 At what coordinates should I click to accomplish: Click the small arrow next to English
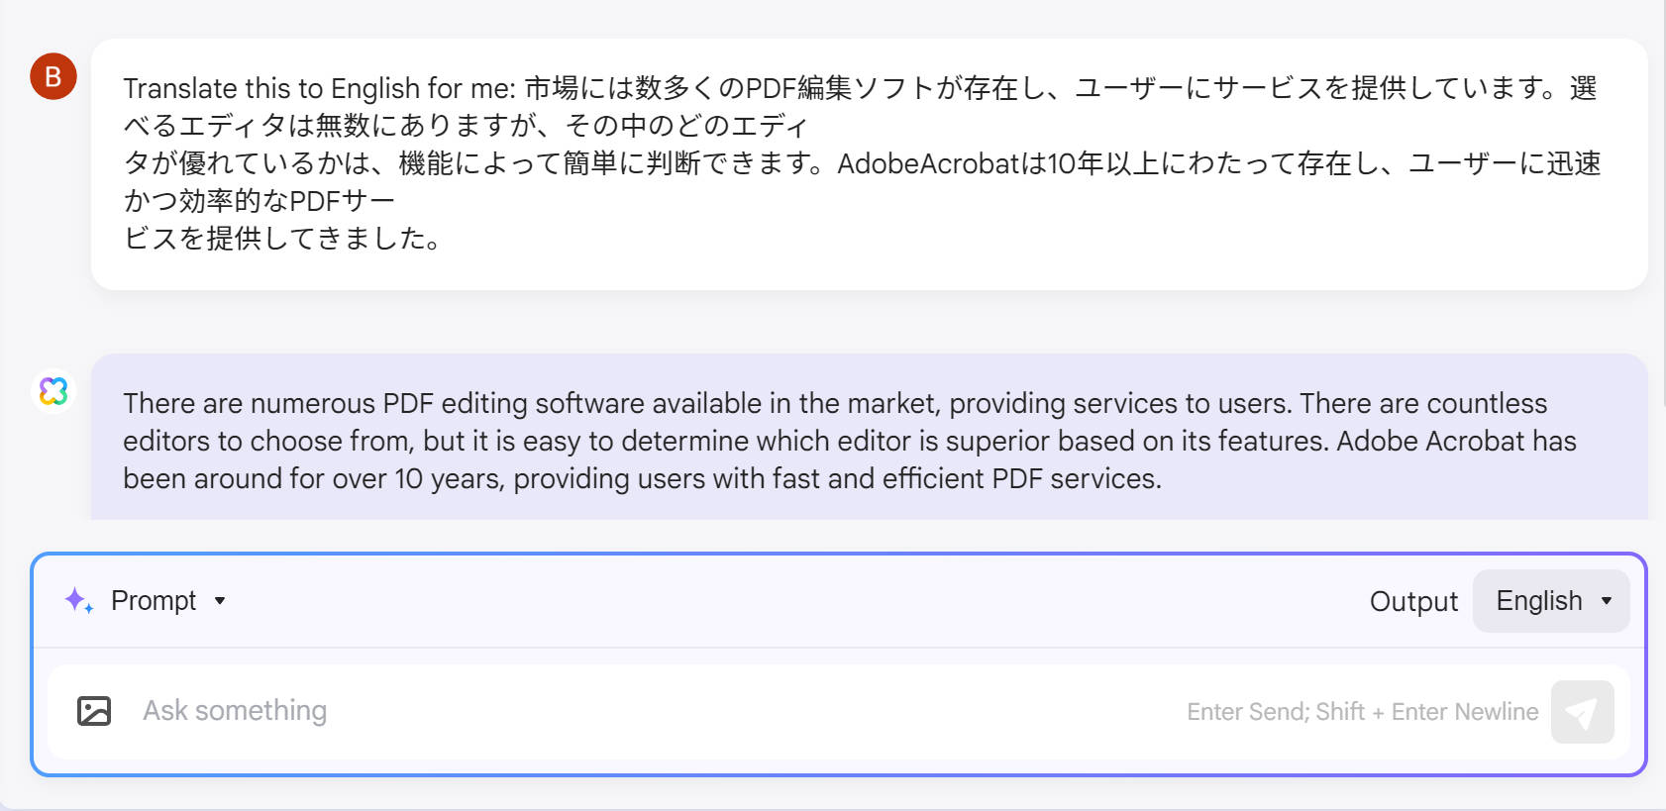(x=1607, y=601)
